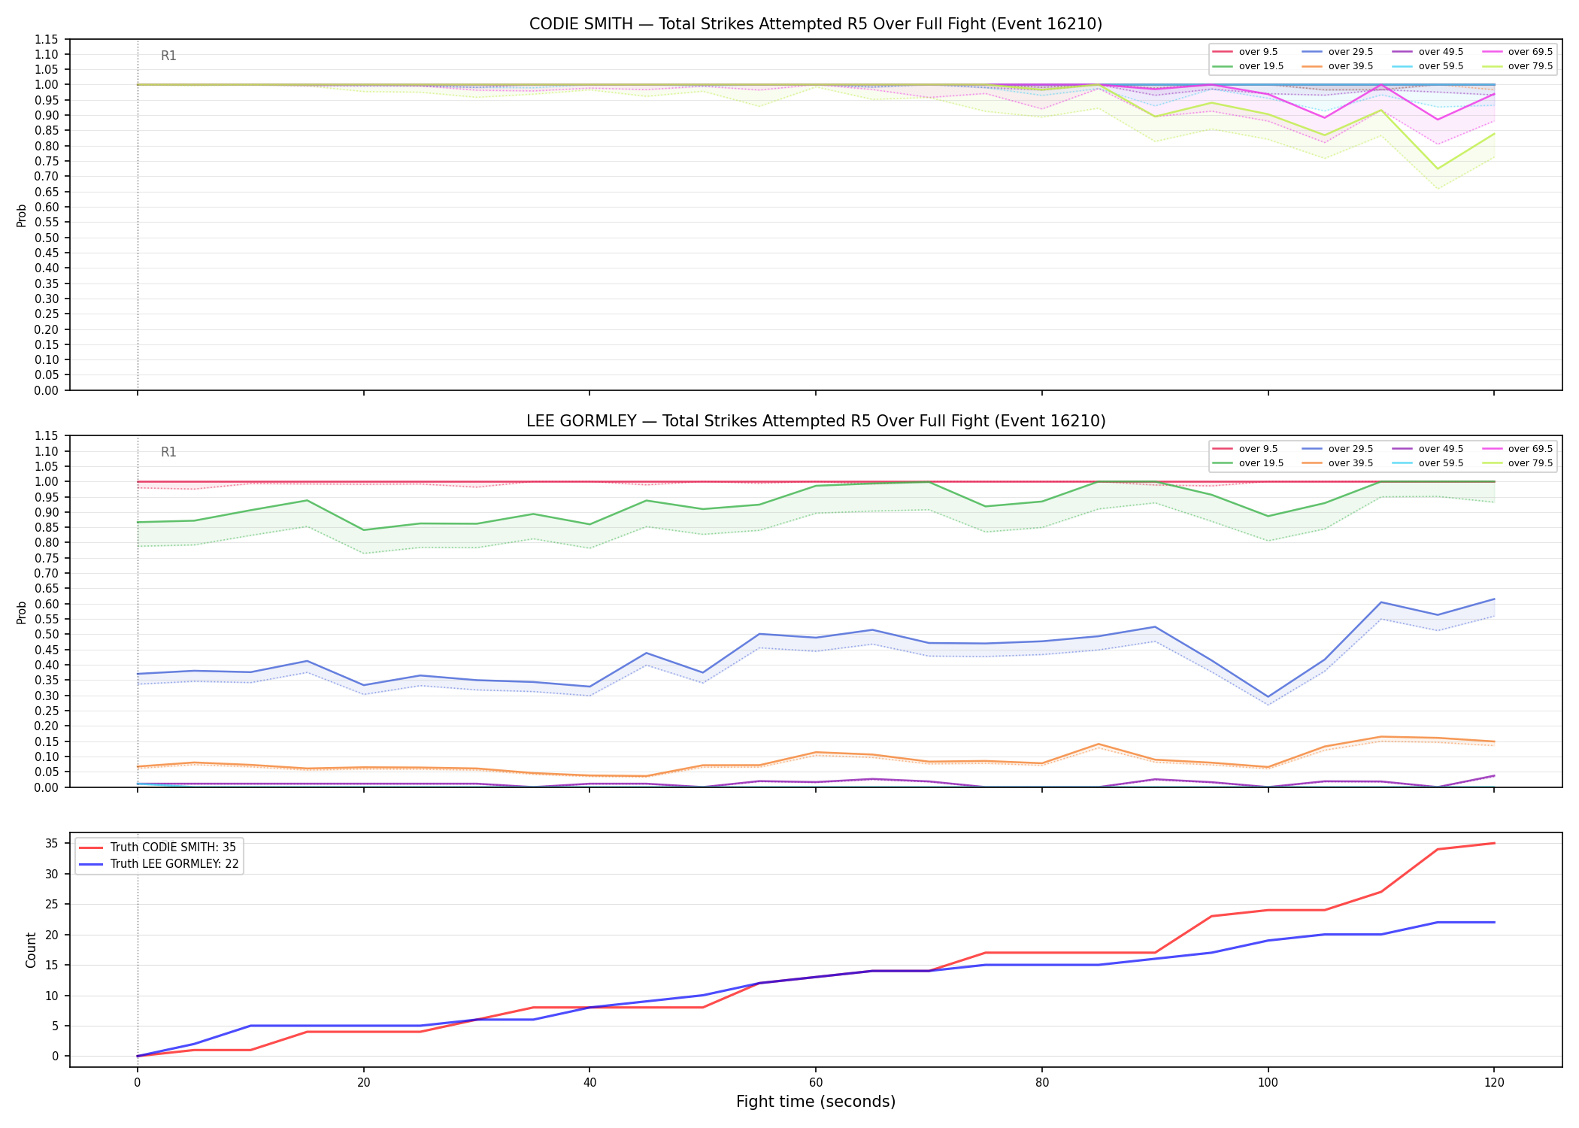Click the R1 round label in Lee Gormley chart
This screenshot has height=1128, width=1579.
pos(168,452)
